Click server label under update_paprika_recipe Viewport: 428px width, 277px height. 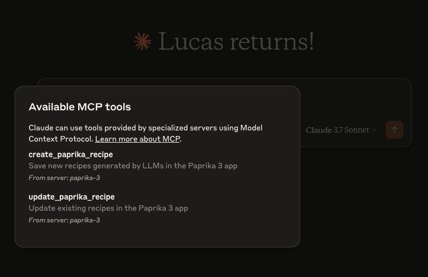tap(64, 220)
